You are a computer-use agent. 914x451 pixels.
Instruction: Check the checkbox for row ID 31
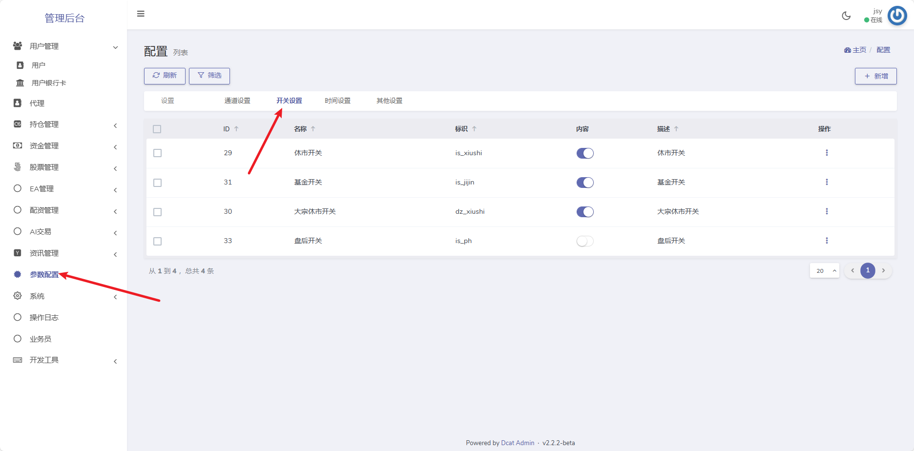(157, 183)
